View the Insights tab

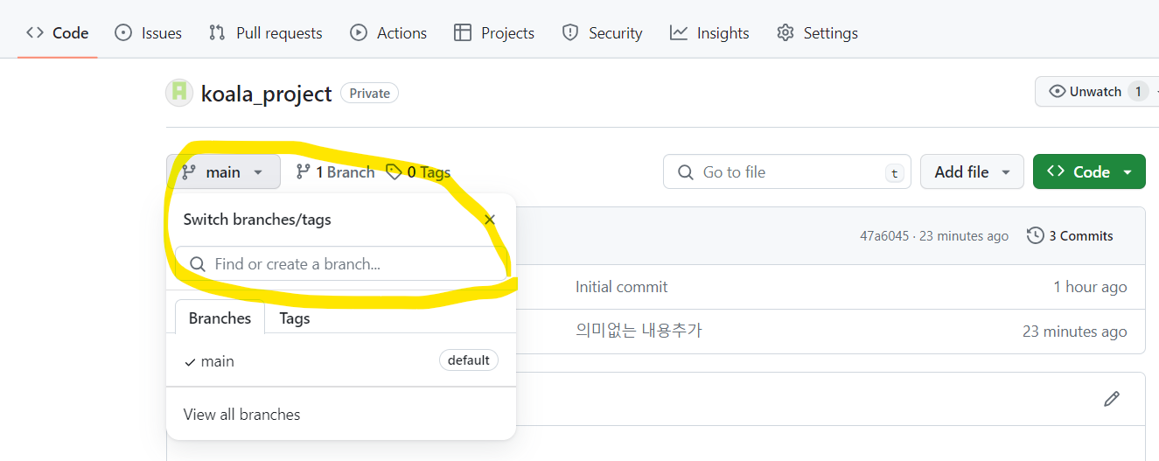pos(709,33)
